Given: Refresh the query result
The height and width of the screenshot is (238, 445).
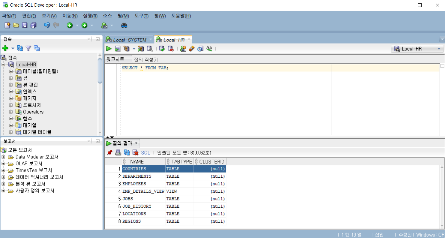Looking at the screenshot, I should coord(127,152).
